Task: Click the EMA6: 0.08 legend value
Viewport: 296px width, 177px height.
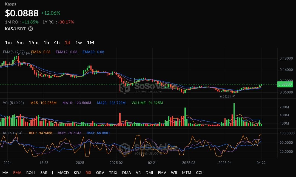Action: (41, 52)
